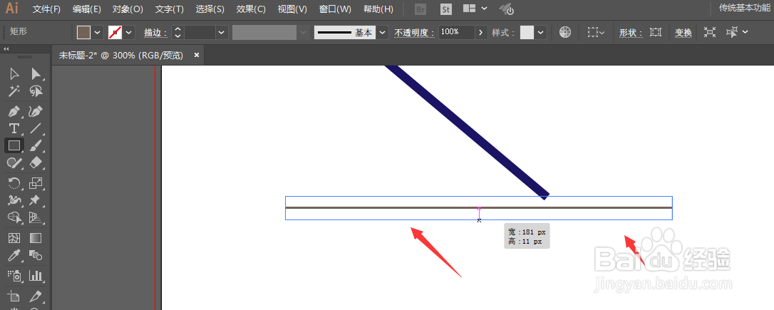Open the Arrange Documents layout dropdown

(476, 9)
